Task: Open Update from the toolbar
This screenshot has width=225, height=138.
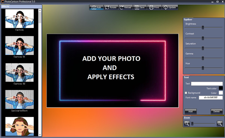Action: coord(170,7)
